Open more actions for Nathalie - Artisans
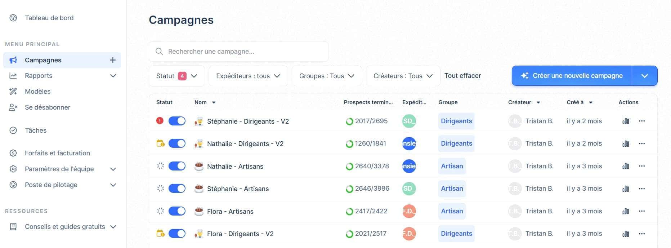 click(642, 166)
